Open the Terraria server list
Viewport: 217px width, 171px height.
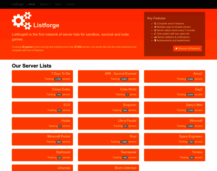coord(174,155)
